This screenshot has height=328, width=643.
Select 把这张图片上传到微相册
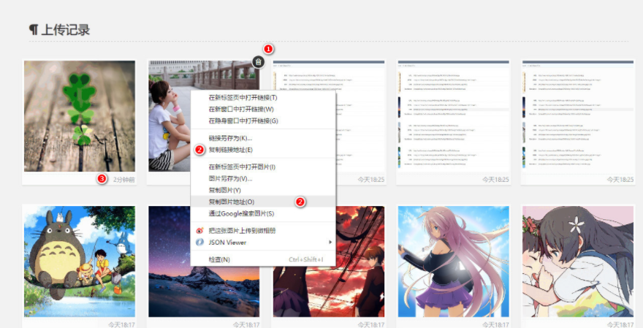(x=263, y=231)
